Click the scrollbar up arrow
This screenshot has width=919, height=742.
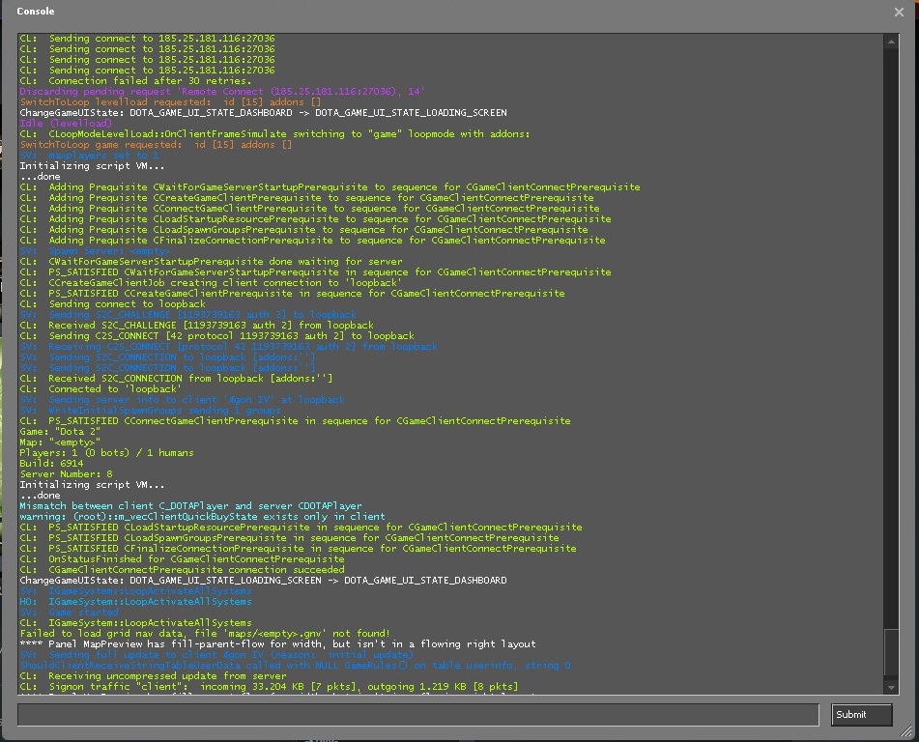(x=892, y=40)
